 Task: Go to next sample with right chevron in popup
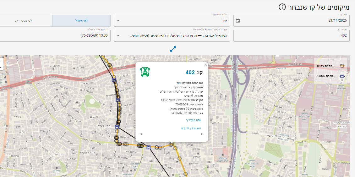coord(201,134)
